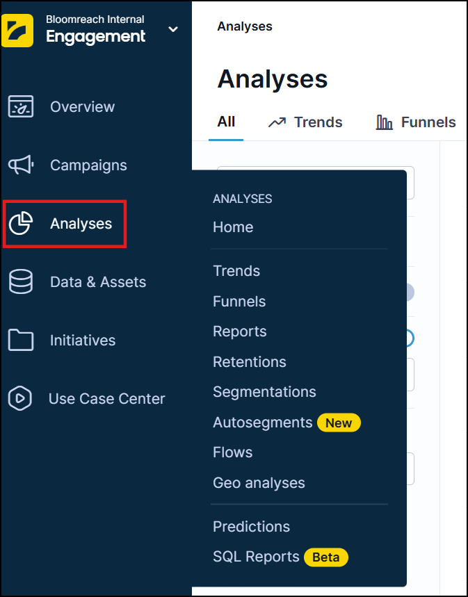Open Geo analyses from the flyout
The width and height of the screenshot is (468, 597).
[259, 483]
